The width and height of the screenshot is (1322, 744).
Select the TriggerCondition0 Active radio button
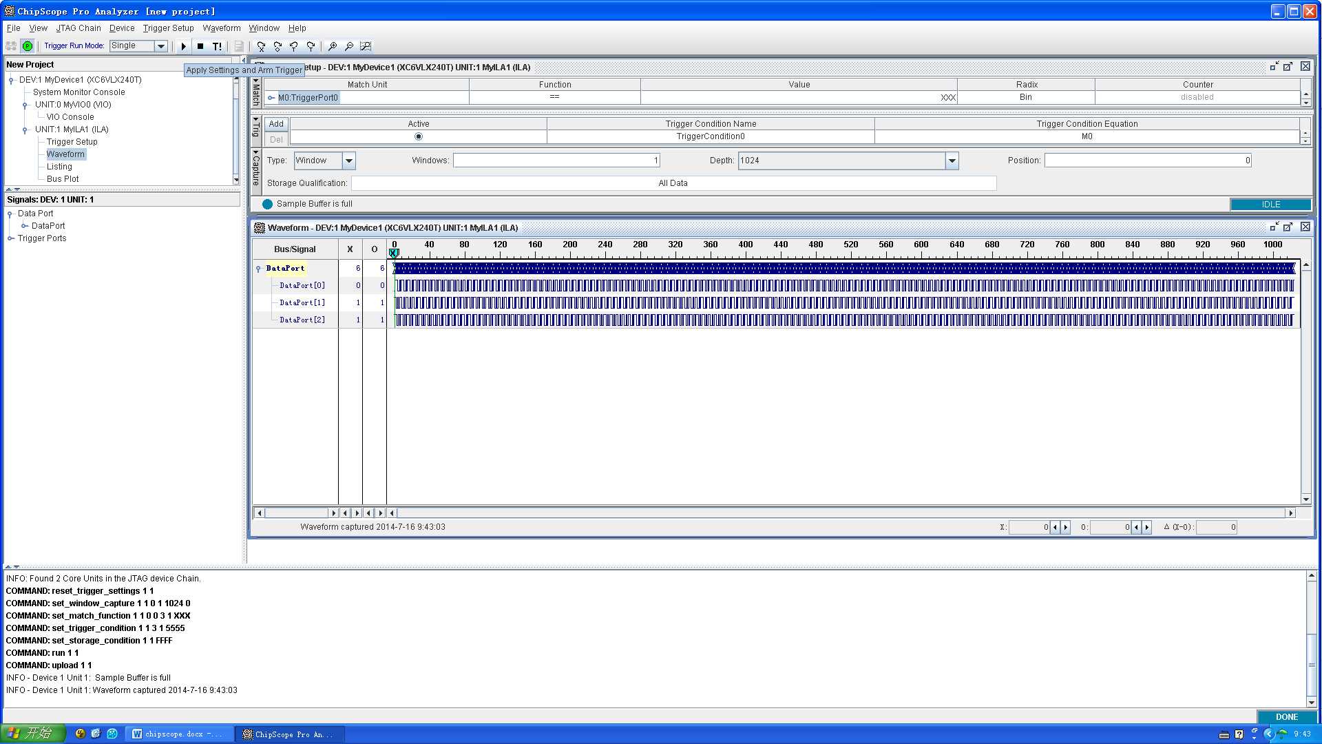point(419,136)
